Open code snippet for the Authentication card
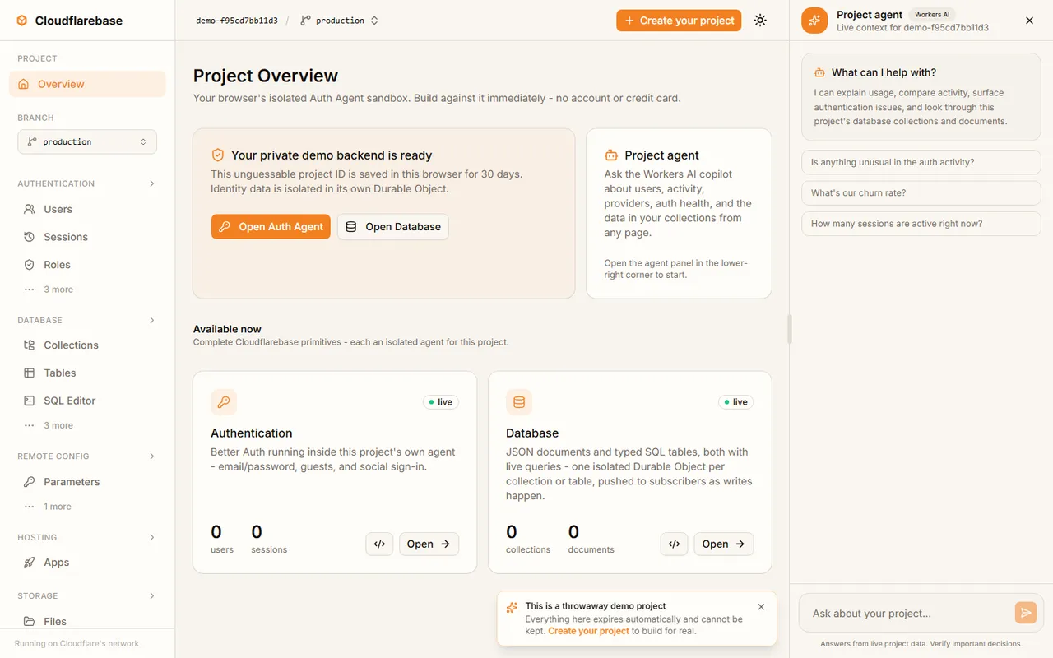The height and width of the screenshot is (658, 1053). tap(379, 544)
